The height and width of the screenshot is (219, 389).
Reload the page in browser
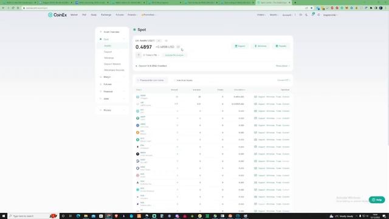(x=13, y=8)
